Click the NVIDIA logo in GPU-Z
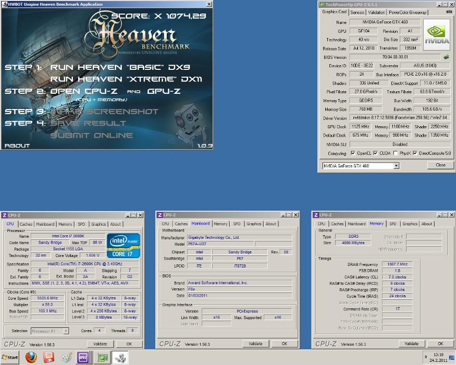Image resolution: width=456 pixels, height=365 pixels. [x=437, y=34]
